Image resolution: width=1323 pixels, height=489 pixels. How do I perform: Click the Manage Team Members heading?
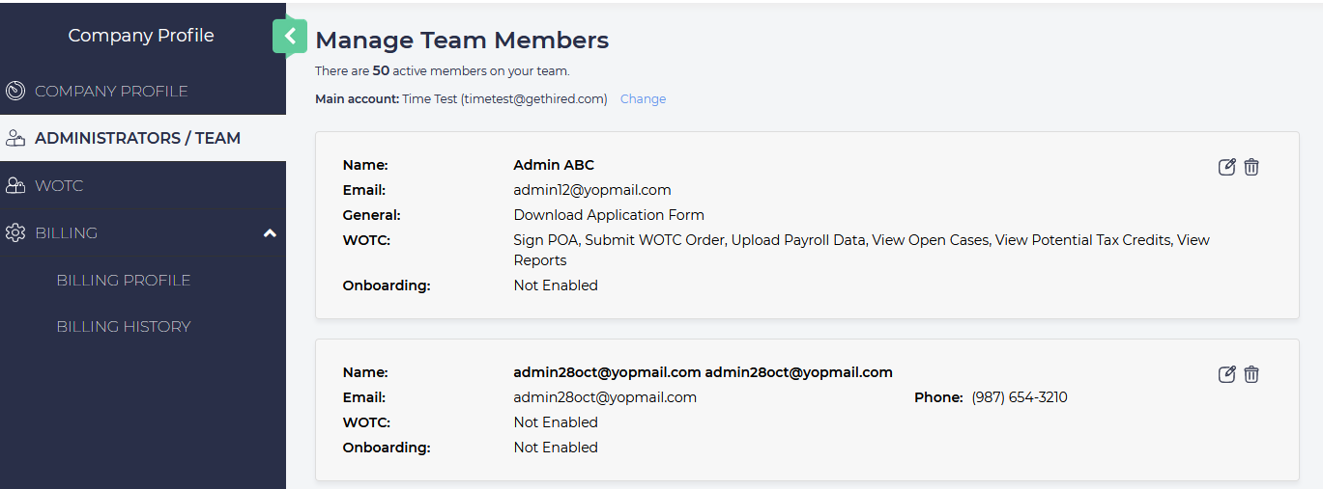tap(462, 41)
